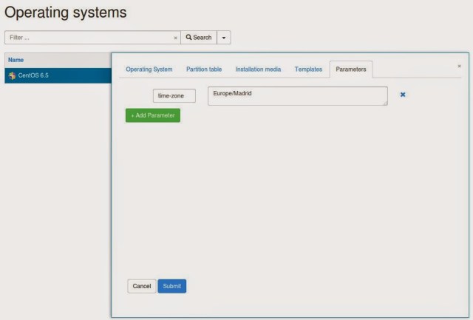Focus the Europe/Madrid value textarea

296,95
